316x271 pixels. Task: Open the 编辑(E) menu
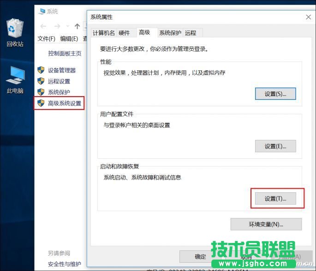[69, 39]
